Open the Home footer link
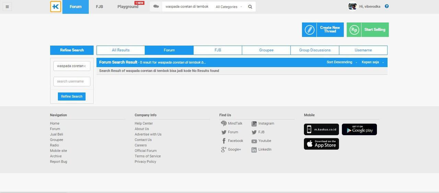 [55, 124]
